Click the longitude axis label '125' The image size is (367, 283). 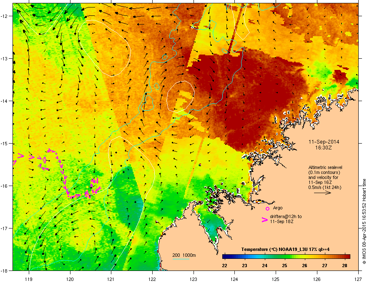[276, 279]
